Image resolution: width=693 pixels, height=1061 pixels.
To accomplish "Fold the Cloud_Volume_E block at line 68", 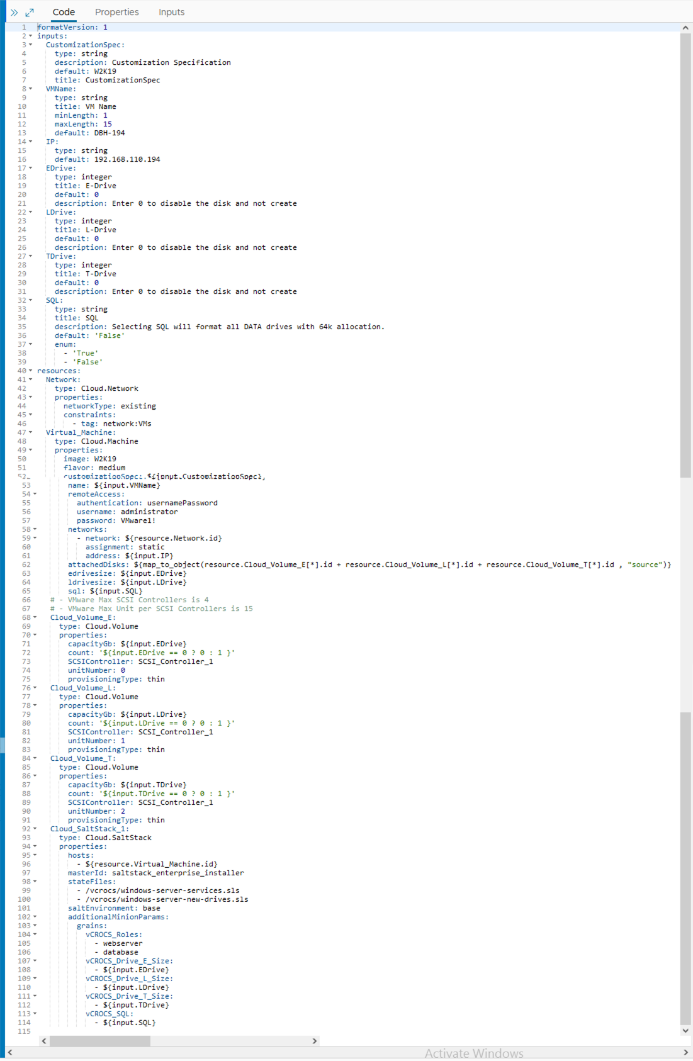I will [x=35, y=618].
